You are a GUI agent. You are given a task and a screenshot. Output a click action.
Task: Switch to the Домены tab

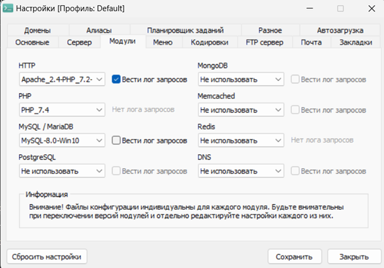pos(38,30)
